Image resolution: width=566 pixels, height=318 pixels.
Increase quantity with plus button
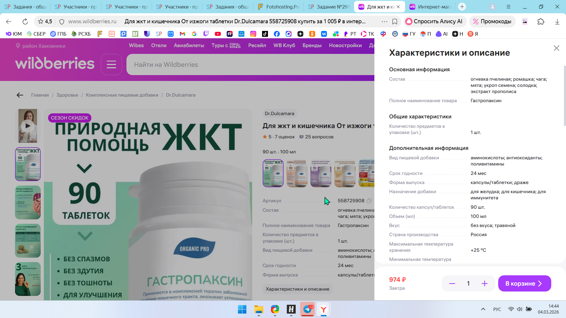(484, 284)
